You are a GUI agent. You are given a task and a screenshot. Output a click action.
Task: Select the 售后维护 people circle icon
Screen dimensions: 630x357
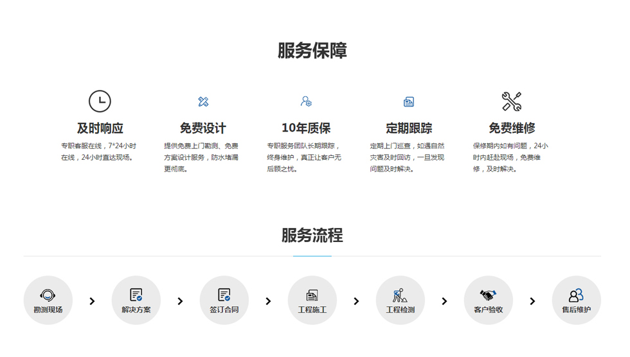click(x=576, y=300)
